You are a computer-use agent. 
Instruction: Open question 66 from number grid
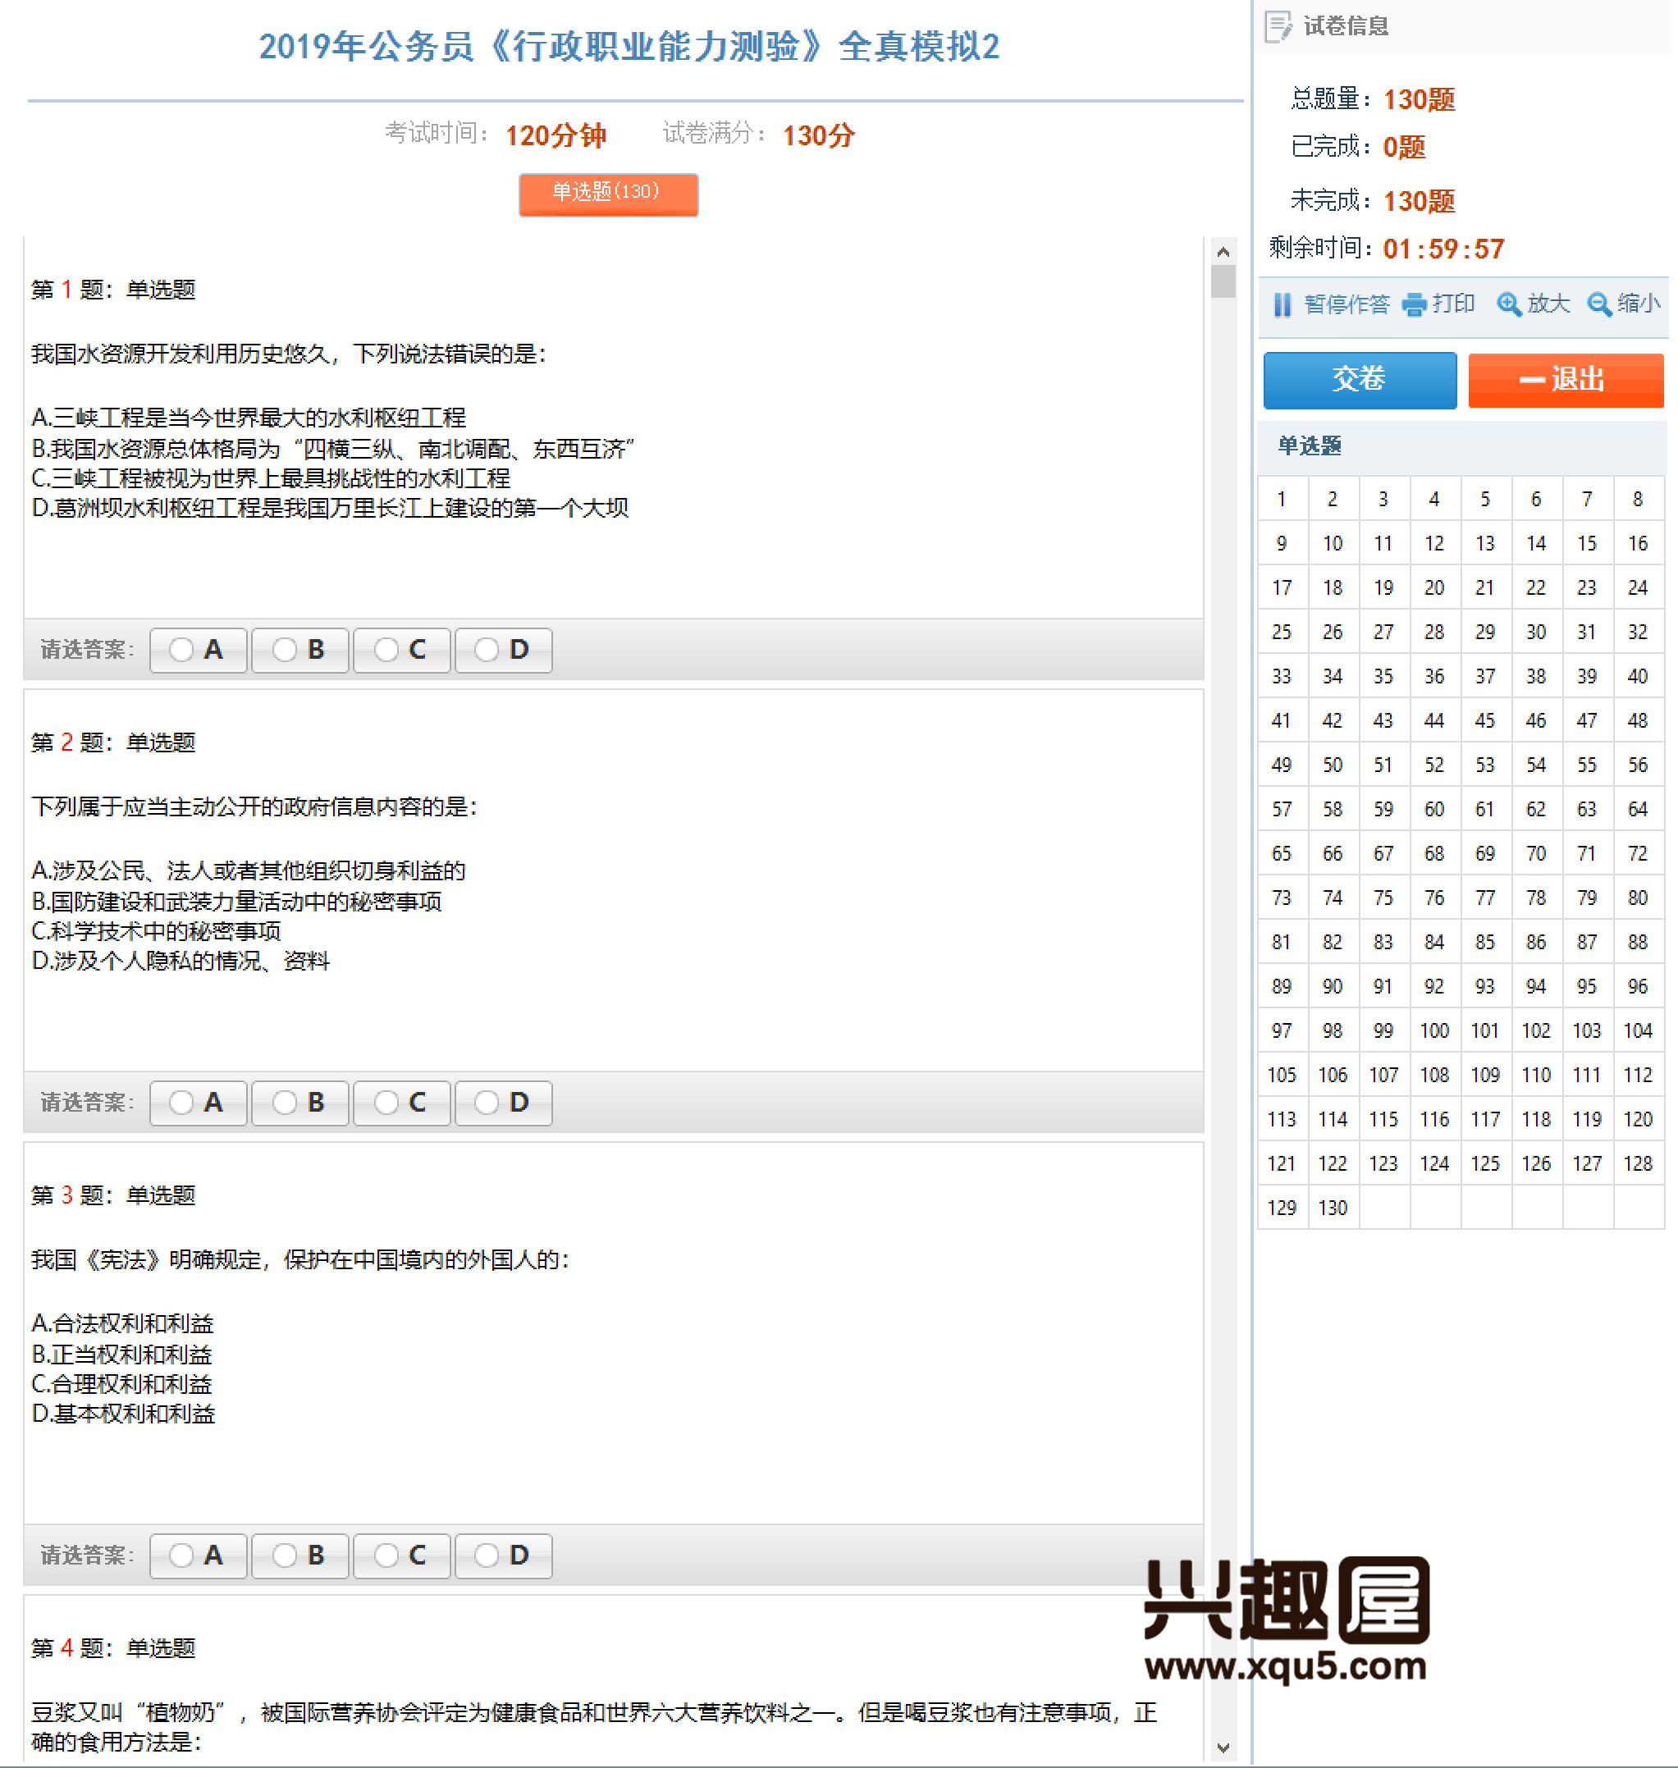pos(1333,853)
